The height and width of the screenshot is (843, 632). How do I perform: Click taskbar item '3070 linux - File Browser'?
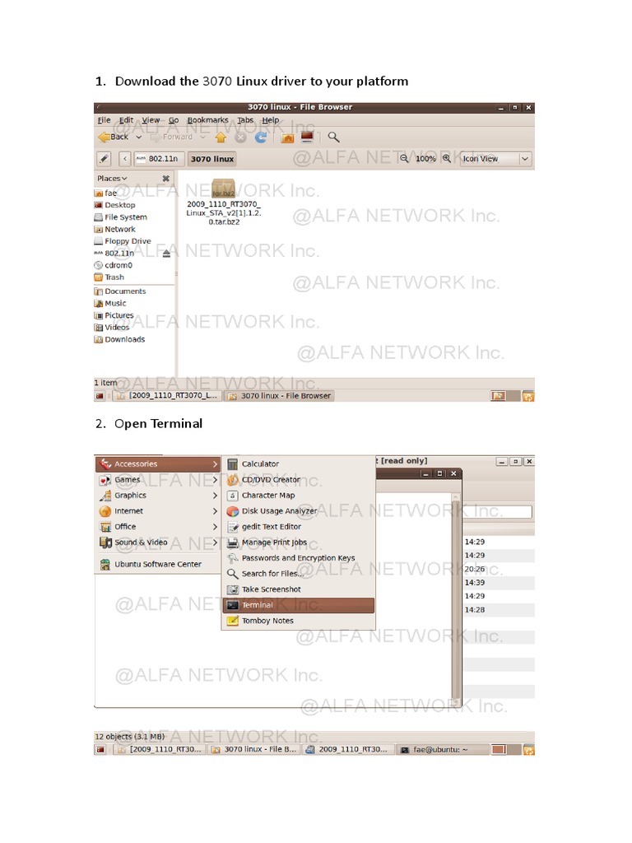[280, 396]
